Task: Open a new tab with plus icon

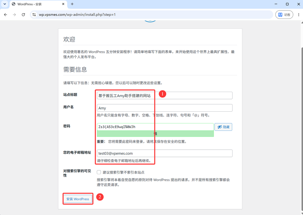Action: (72, 4)
